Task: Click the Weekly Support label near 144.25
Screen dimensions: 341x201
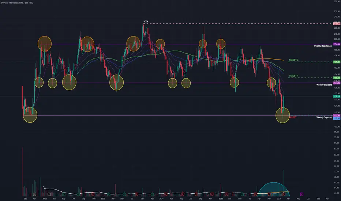Action: [x=324, y=85]
